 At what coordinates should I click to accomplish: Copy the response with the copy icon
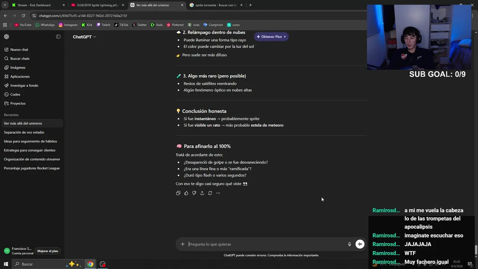point(178,193)
